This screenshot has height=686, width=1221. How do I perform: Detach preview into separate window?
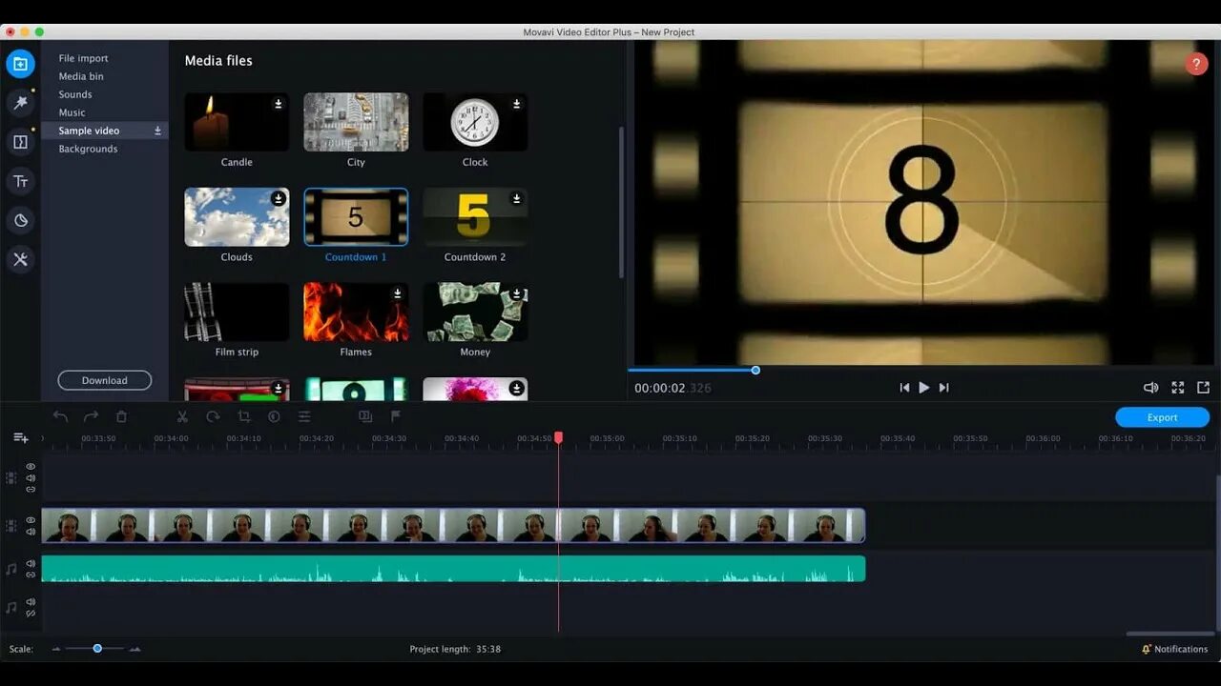point(1203,388)
